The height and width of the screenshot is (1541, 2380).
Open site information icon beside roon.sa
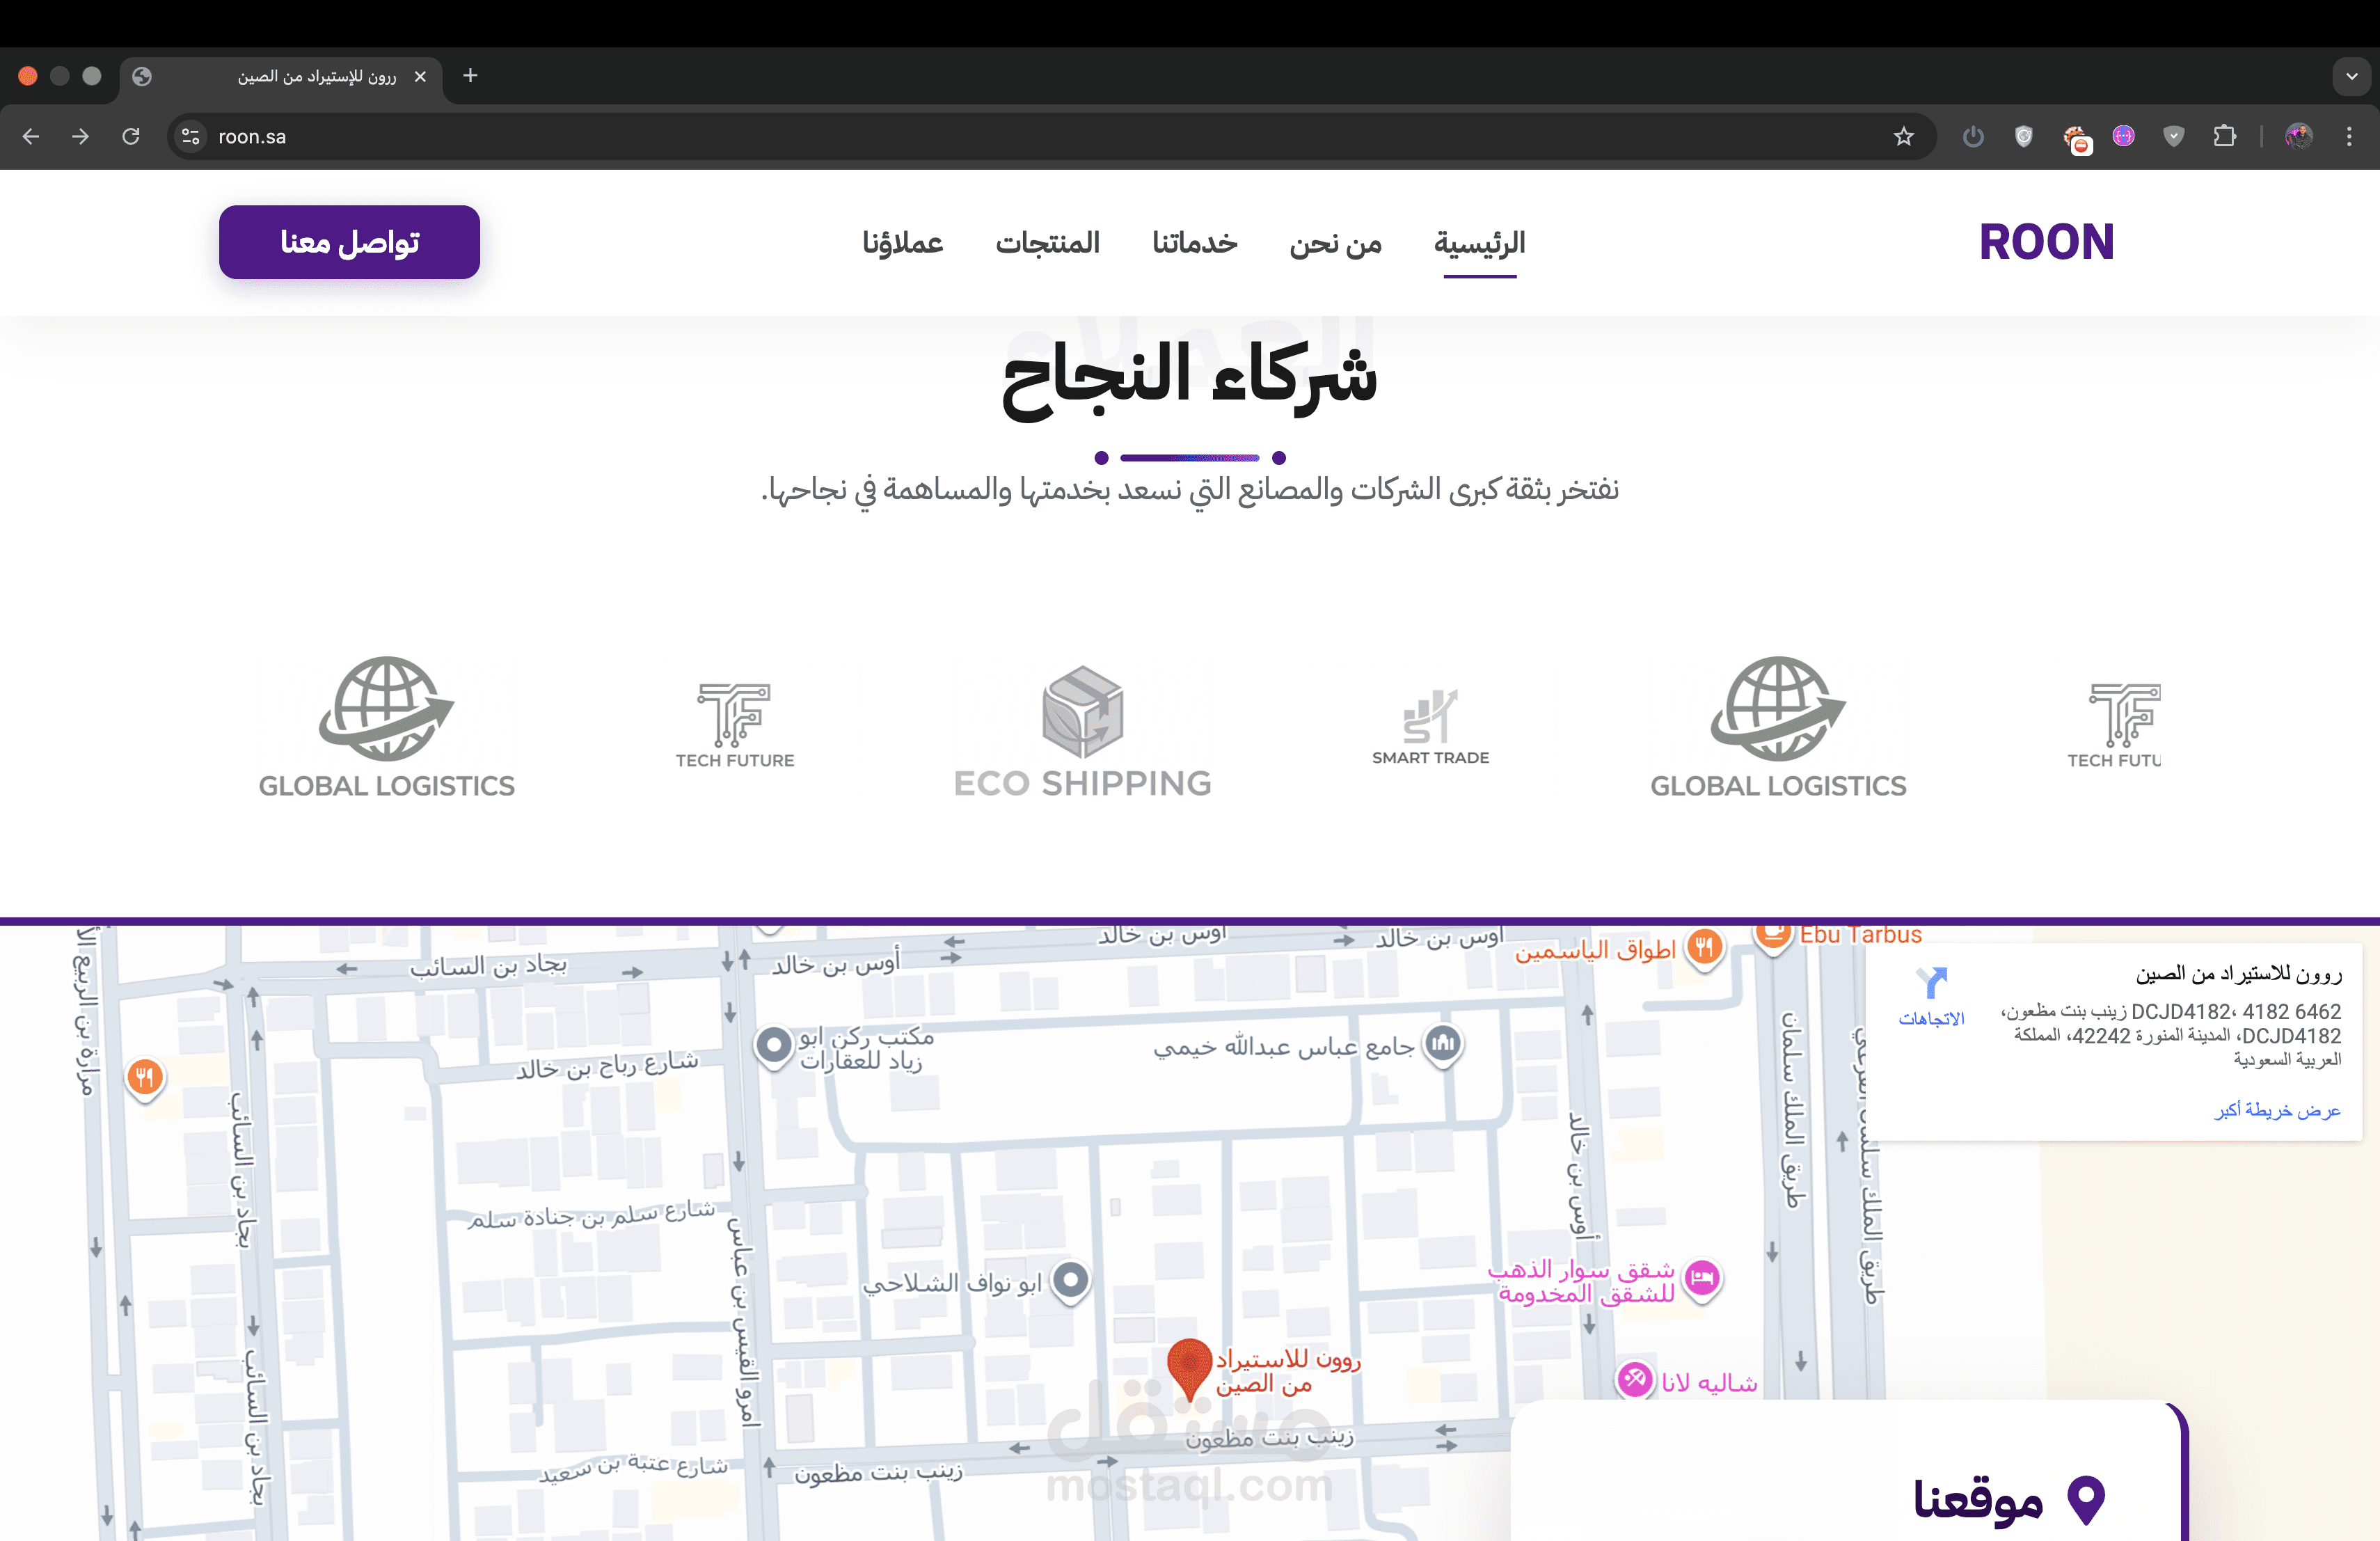point(190,136)
